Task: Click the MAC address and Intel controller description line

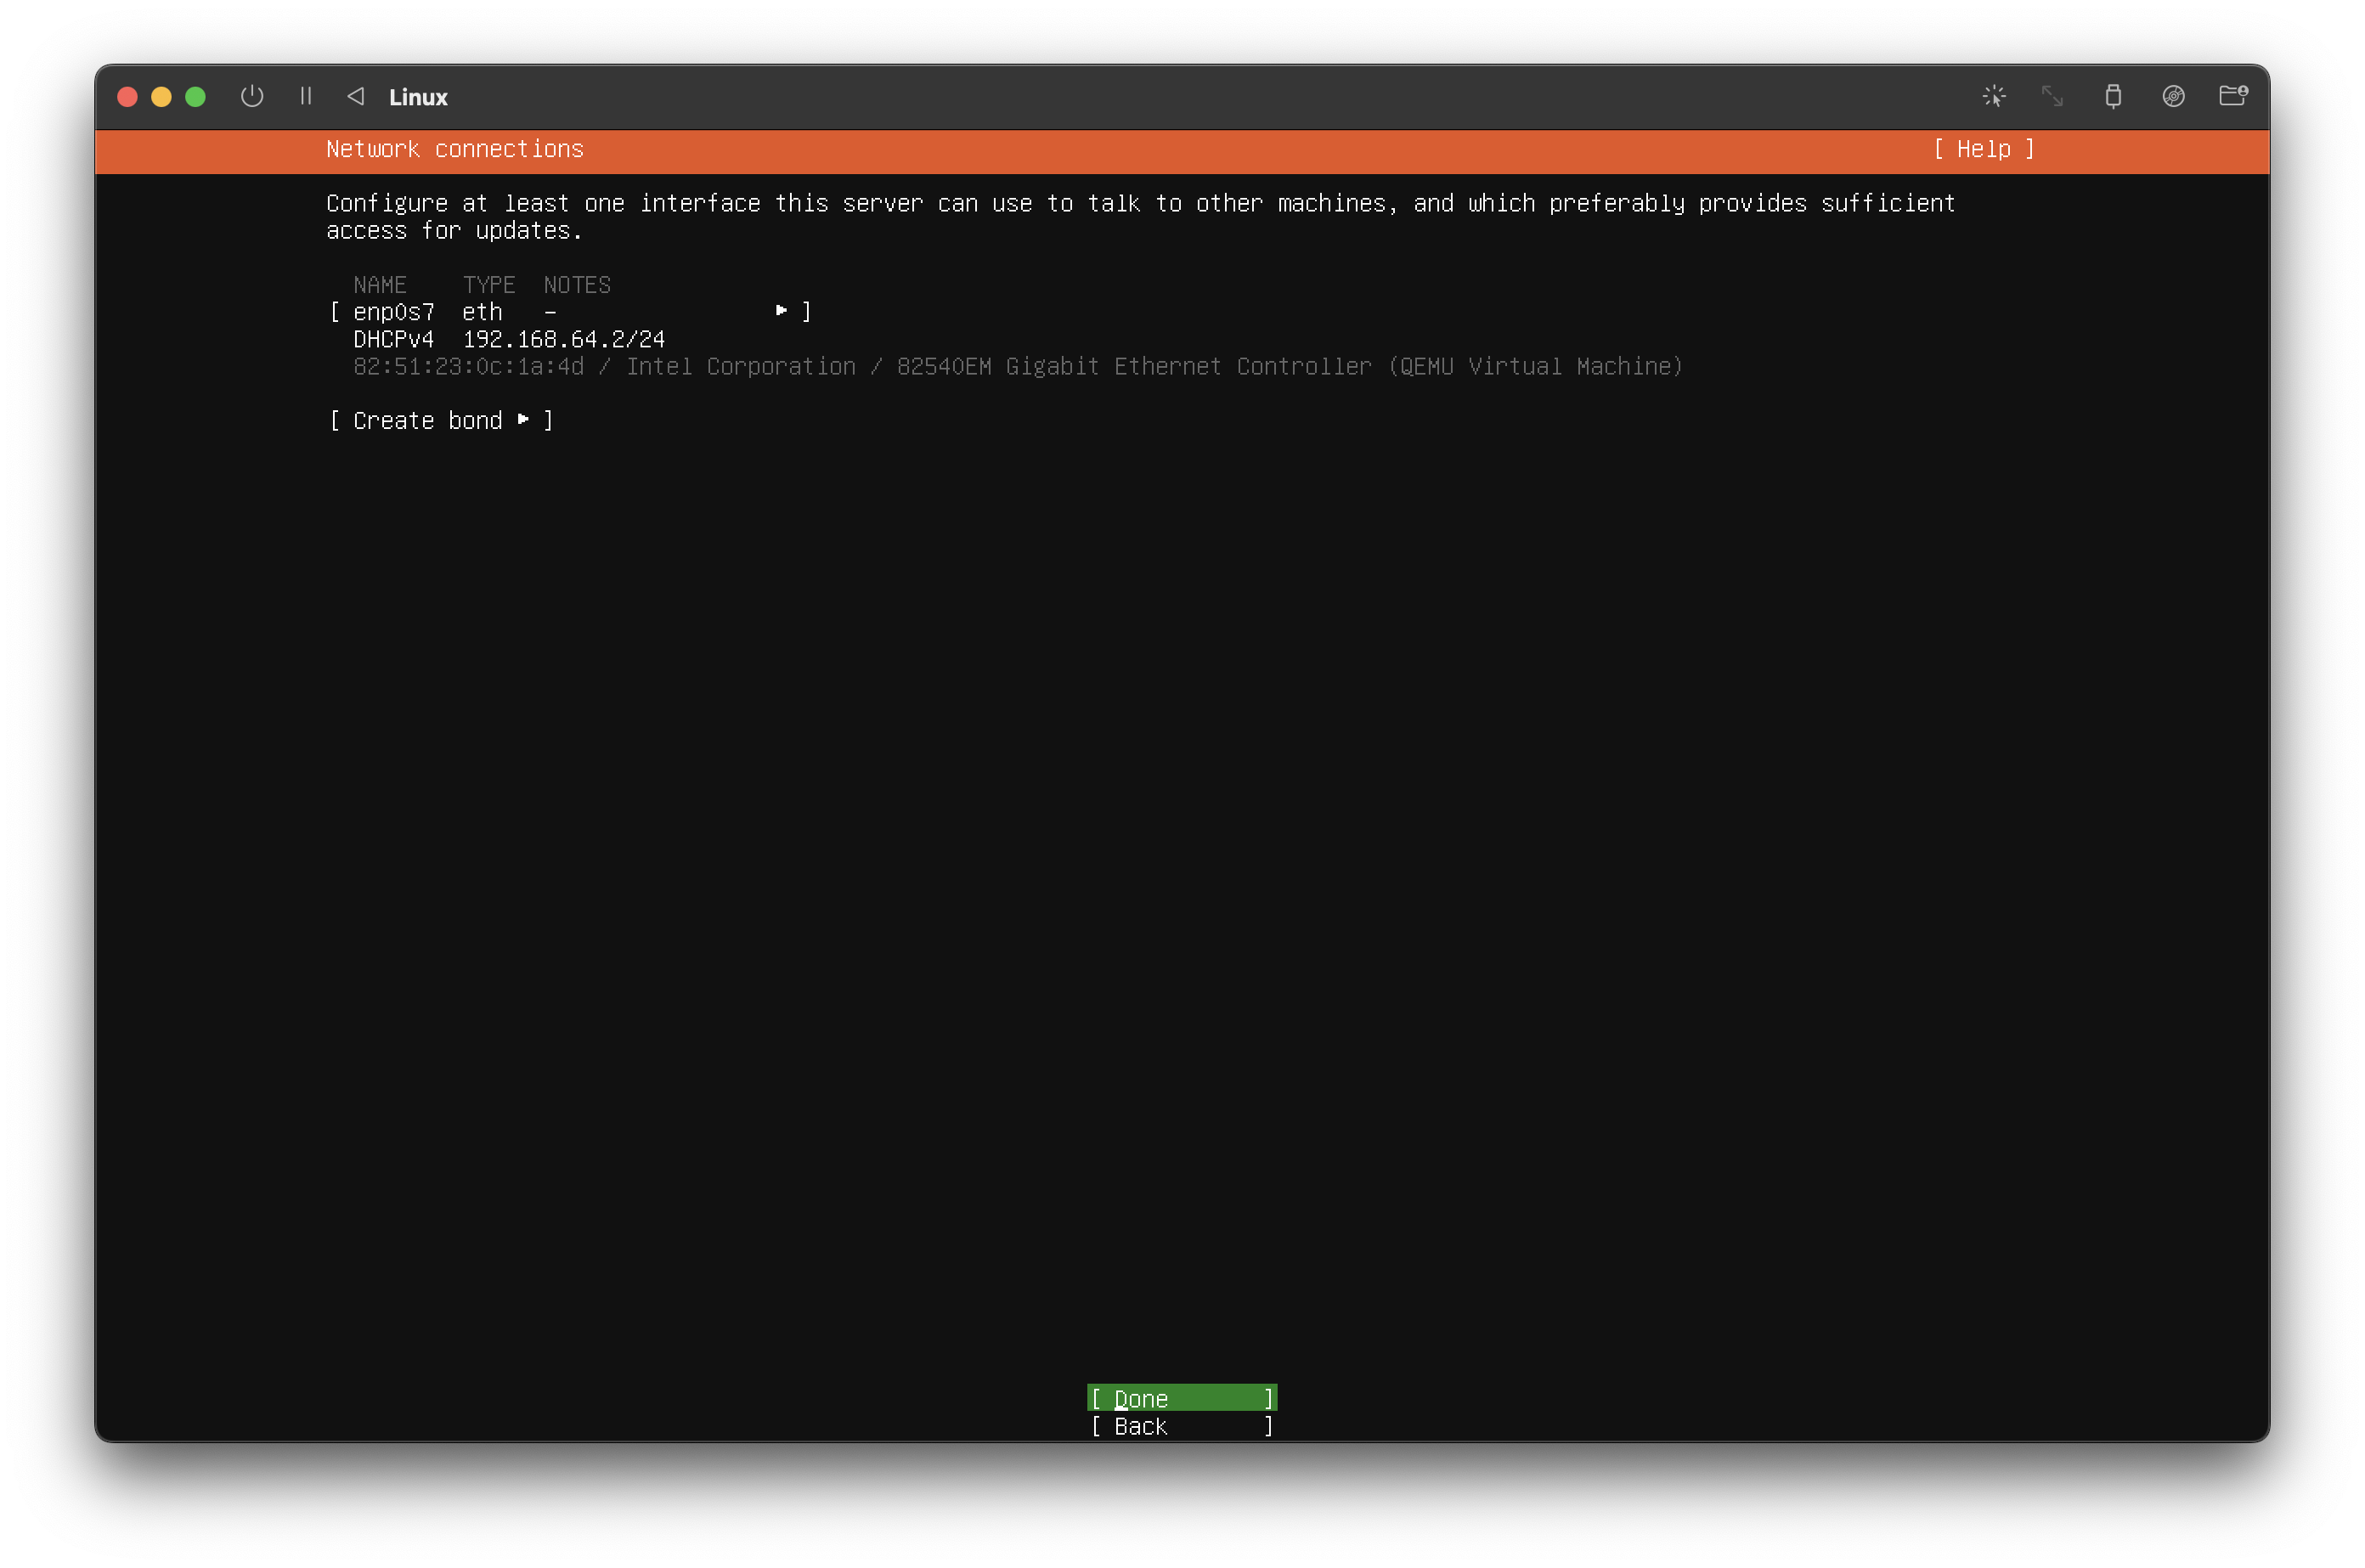Action: coord(1018,367)
